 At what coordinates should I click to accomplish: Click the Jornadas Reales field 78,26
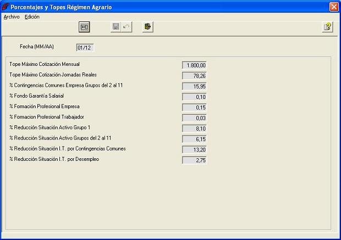pyautogui.click(x=194, y=76)
